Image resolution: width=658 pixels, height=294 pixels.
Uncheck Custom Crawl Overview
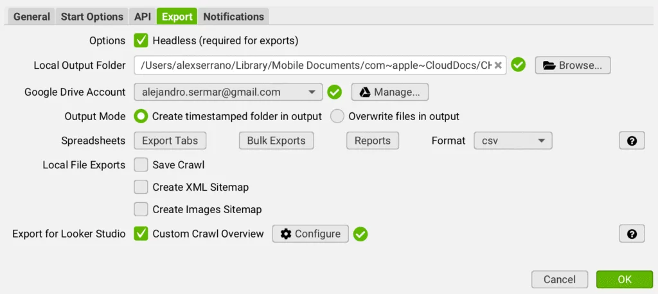pyautogui.click(x=141, y=234)
